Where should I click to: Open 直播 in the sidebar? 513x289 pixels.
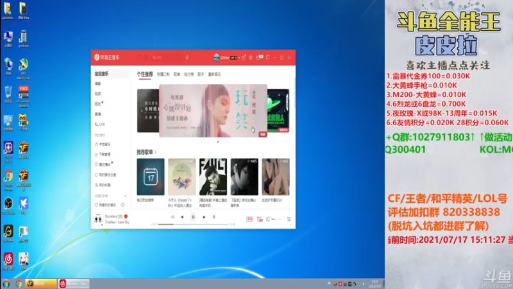(98, 114)
